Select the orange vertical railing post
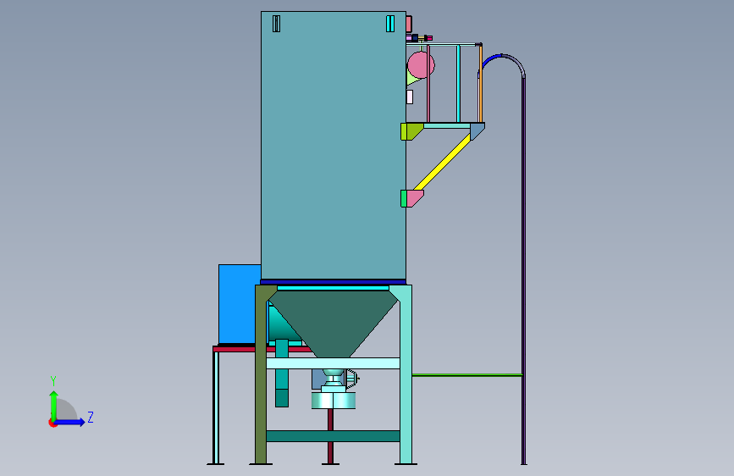This screenshot has height=476, width=734. (480, 83)
